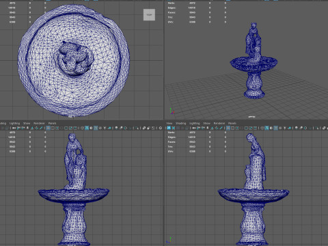
Task: Click Use All Lights in bottom-left viewport
Action: [105, 128]
